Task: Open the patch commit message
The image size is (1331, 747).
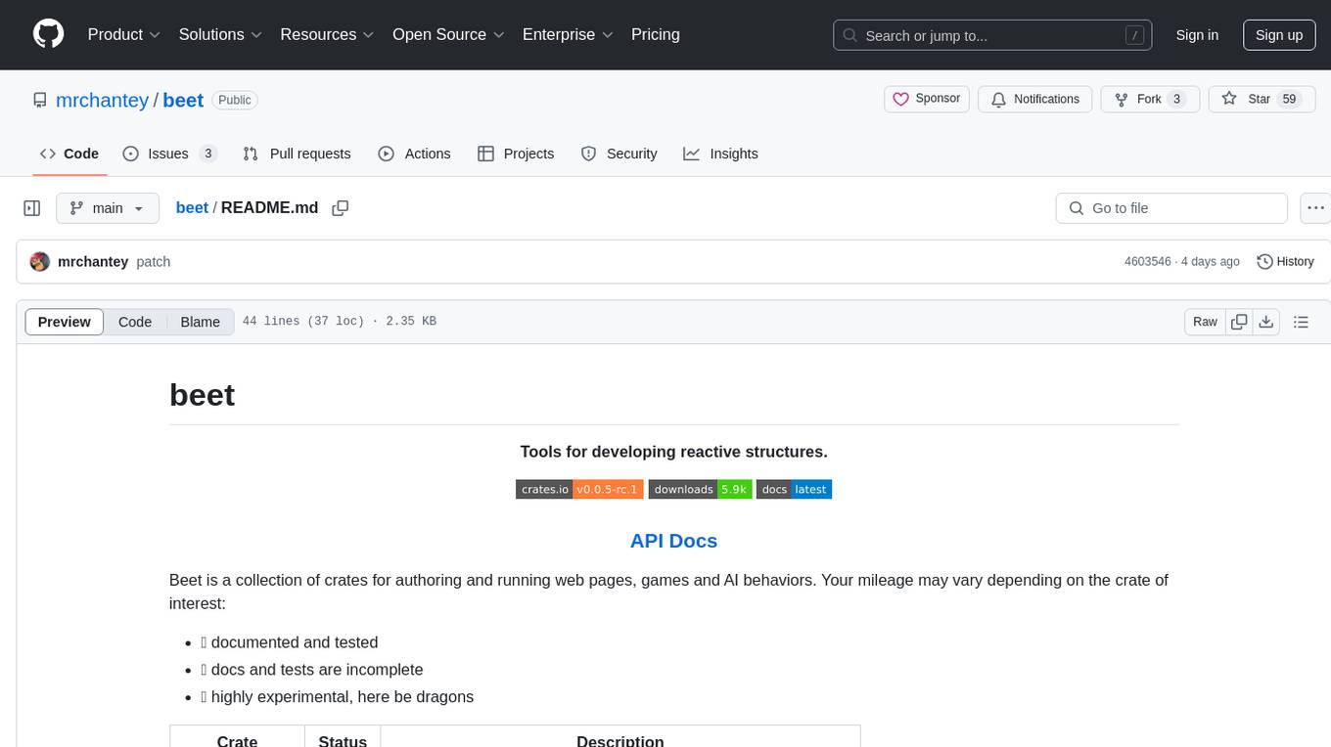Action: pos(154,262)
